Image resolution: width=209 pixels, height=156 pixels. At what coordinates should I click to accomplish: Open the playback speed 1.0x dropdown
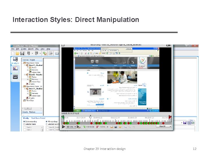point(75,127)
